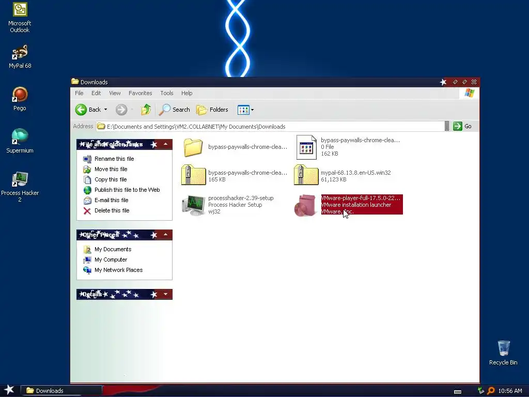Launch MyPal 68 browser shortcut
The height and width of the screenshot is (397, 529).
click(x=20, y=57)
